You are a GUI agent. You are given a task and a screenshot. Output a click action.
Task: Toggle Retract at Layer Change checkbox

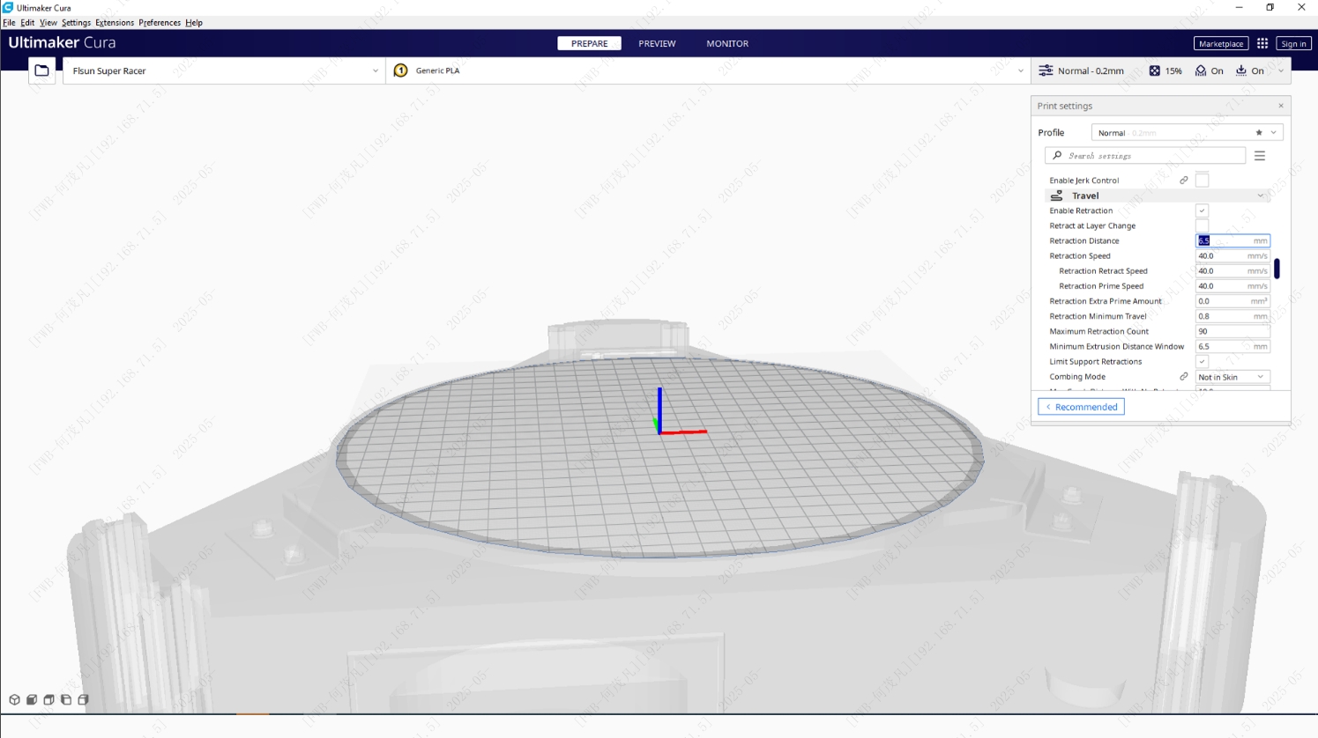(x=1202, y=225)
